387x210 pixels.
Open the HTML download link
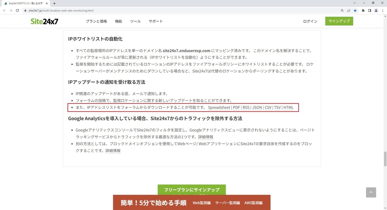tap(288, 108)
